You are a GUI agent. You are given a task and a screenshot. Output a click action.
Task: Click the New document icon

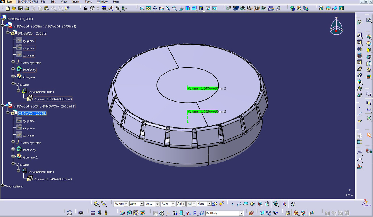tap(8, 8)
